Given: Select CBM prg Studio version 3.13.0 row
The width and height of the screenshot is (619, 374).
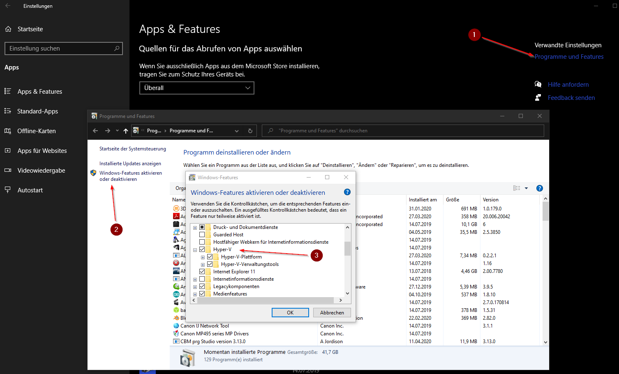Looking at the screenshot, I should point(356,342).
